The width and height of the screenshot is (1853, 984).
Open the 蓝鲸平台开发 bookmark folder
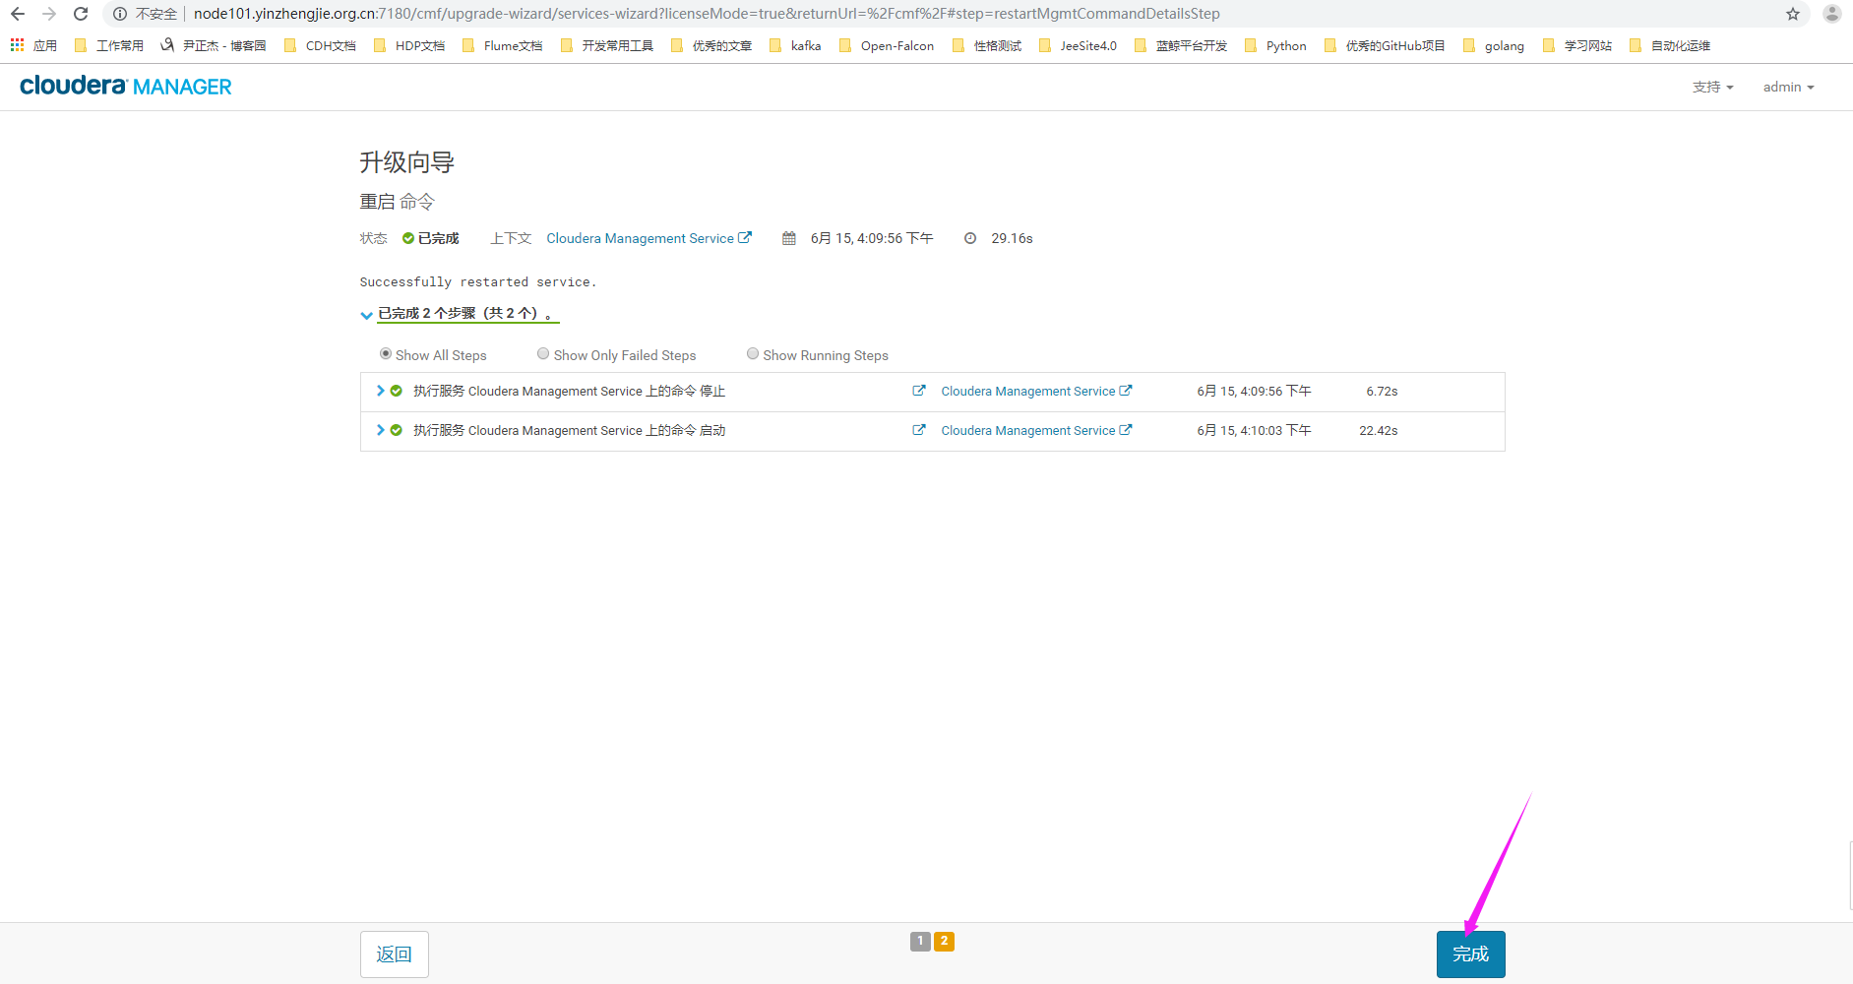pos(1181,45)
